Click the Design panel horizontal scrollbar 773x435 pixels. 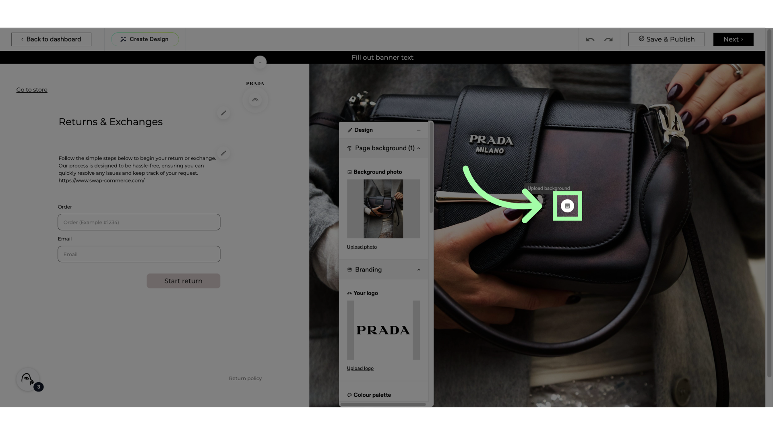383,404
